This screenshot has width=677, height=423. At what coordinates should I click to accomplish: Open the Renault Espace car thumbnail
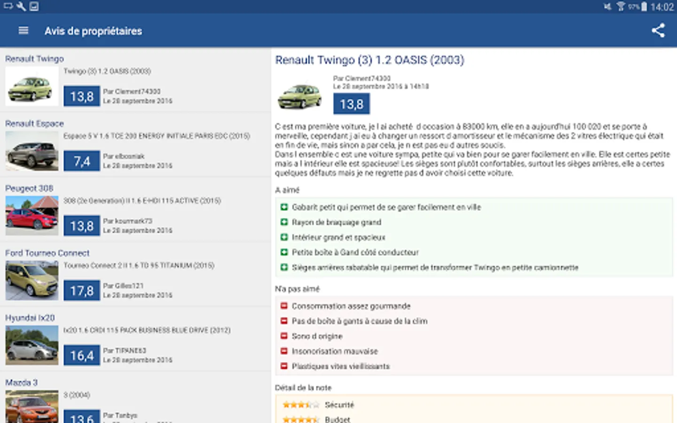32,151
